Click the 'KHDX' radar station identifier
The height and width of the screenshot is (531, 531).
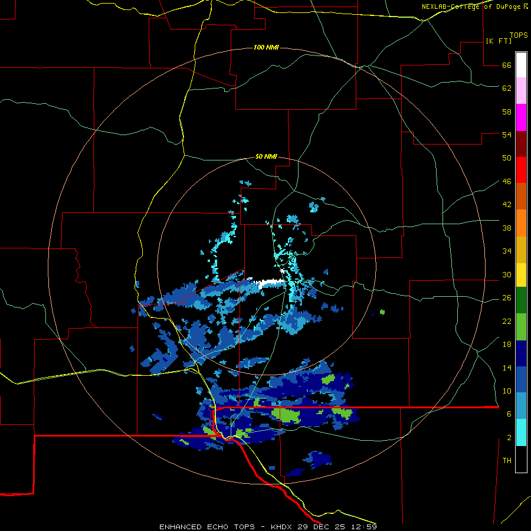click(x=283, y=527)
